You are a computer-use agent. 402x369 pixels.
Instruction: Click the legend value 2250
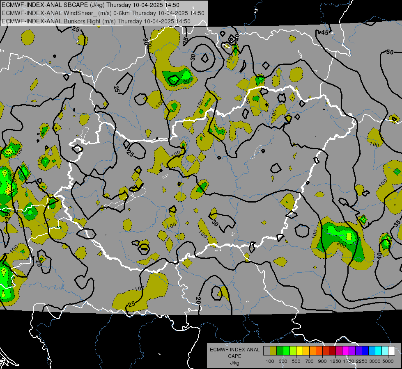pos(362,361)
